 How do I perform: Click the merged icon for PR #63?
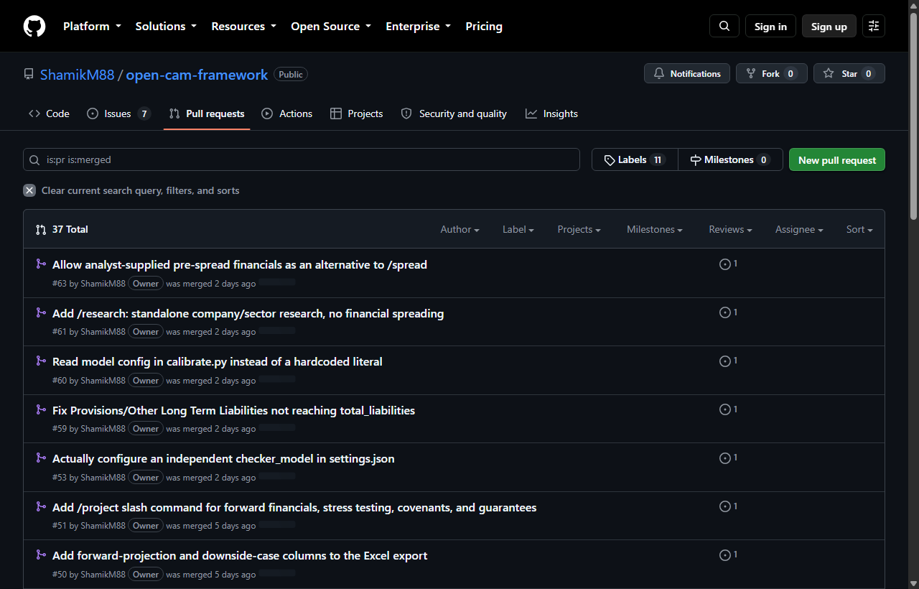41,264
